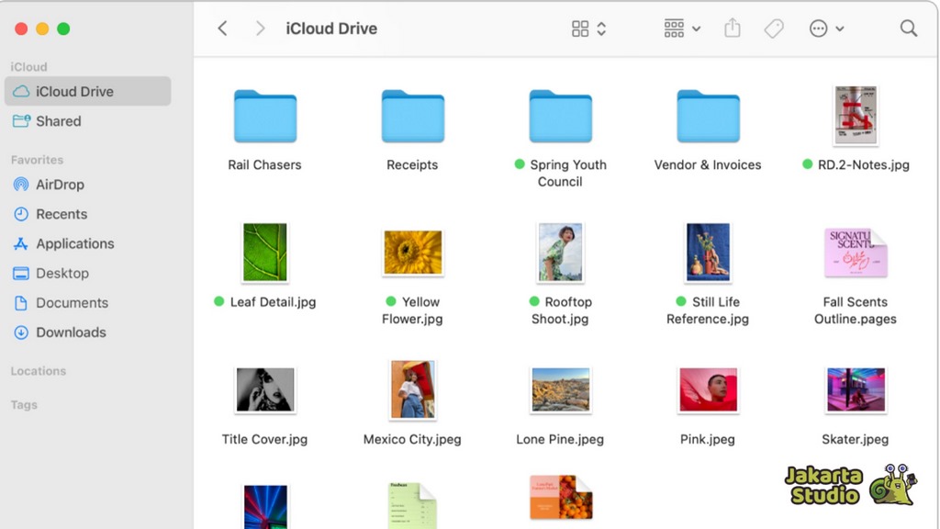Click the "Downloads" sidebar label
The image size is (940, 529).
pyautogui.click(x=71, y=332)
